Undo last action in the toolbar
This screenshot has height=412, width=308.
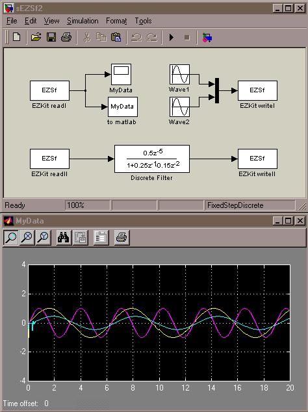136,37
